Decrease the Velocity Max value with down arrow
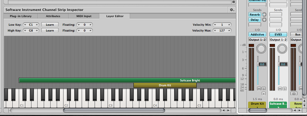Image resolution: width=307 pixels, height=116 pixels. 215,31
